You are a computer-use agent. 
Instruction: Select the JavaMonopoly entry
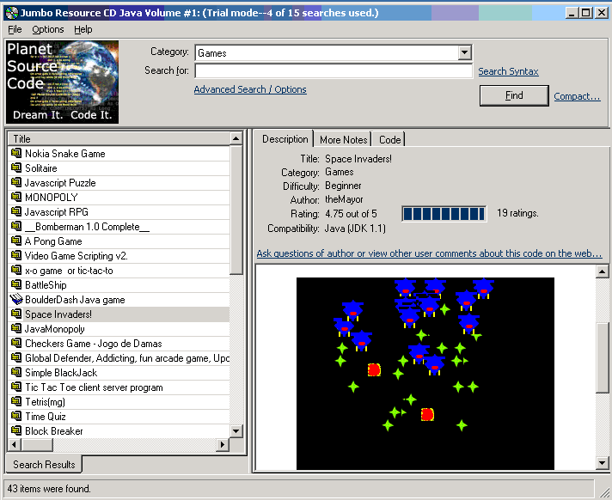click(119, 329)
